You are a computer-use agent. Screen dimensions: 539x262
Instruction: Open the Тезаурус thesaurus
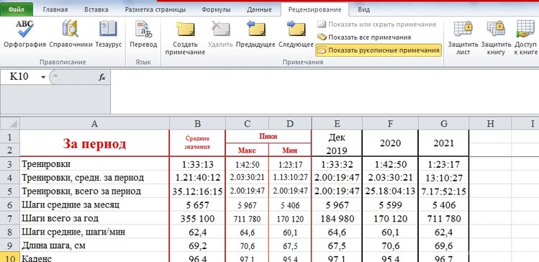pyautogui.click(x=108, y=34)
